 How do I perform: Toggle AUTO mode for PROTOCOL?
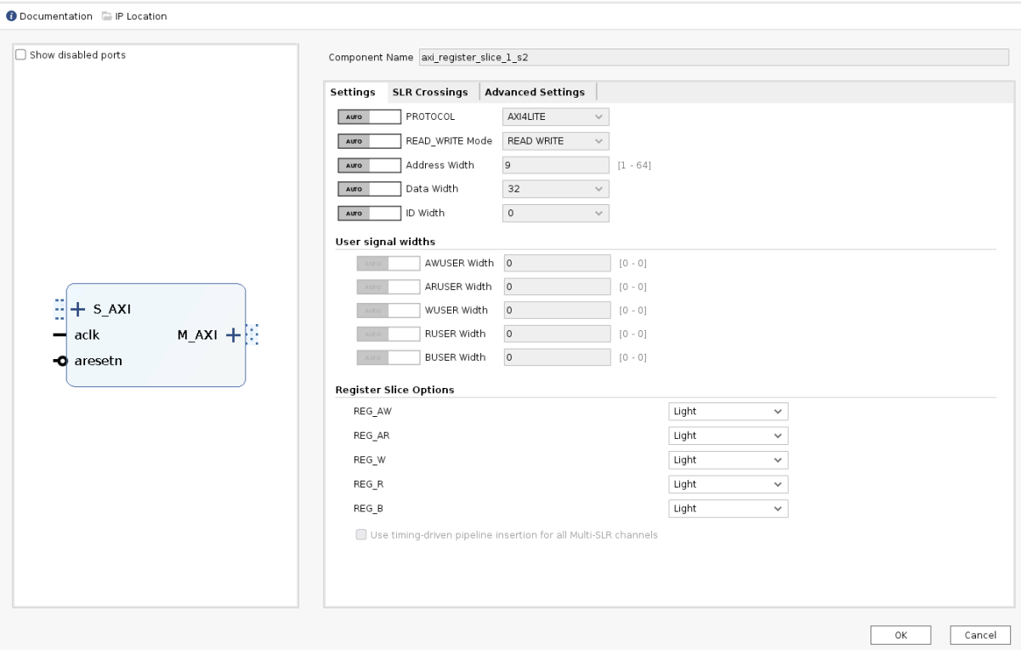point(369,117)
